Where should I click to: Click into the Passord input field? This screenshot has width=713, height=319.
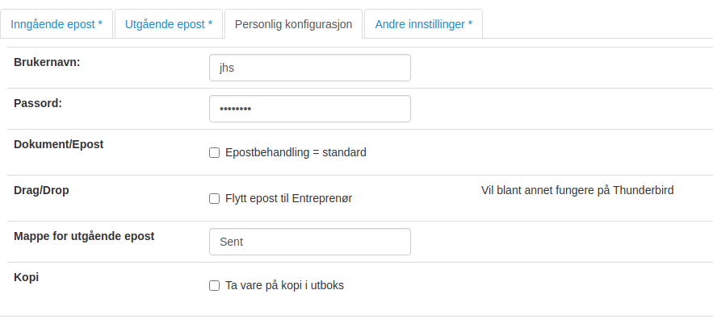point(309,109)
